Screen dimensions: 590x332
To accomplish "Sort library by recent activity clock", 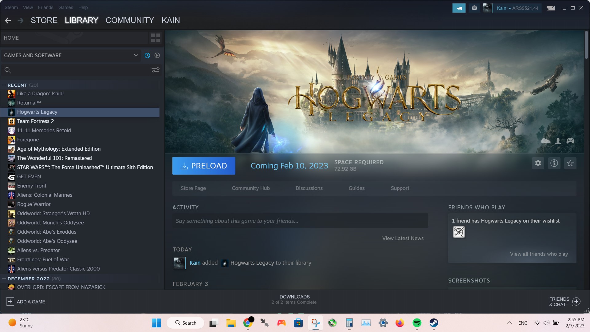I will 147,55.
